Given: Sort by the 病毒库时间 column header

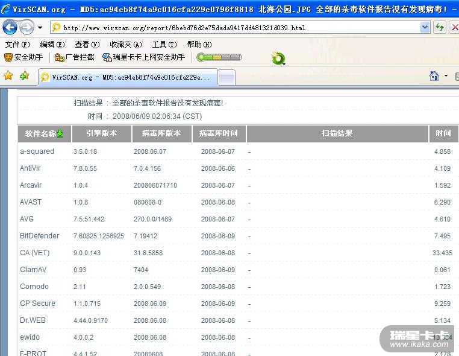Looking at the screenshot, I should [219, 134].
